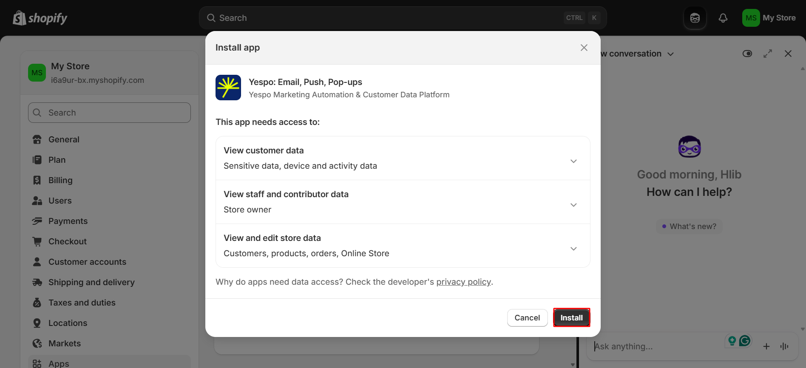The width and height of the screenshot is (806, 368).
Task: Click the Shopify logo
Action: [x=40, y=18]
